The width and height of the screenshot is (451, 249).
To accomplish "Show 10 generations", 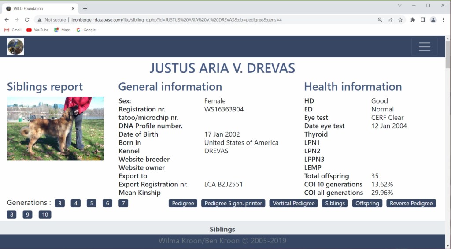I will click(45, 215).
